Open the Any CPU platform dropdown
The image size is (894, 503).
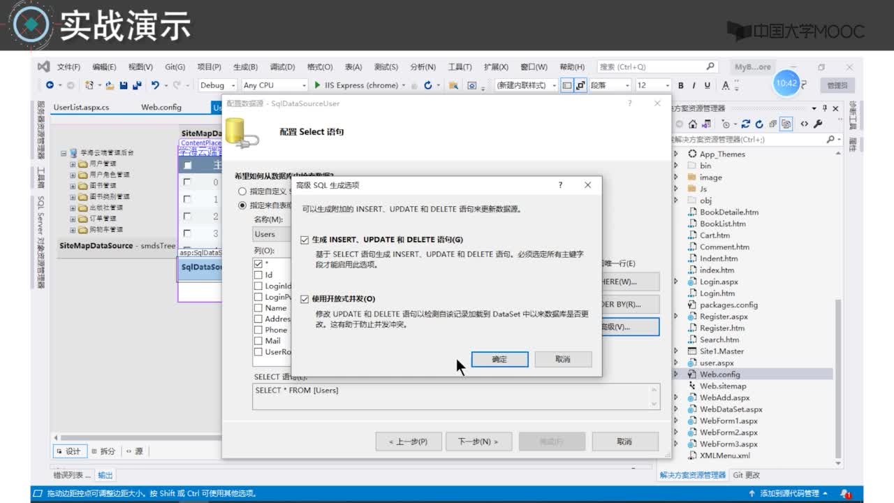[x=274, y=85]
